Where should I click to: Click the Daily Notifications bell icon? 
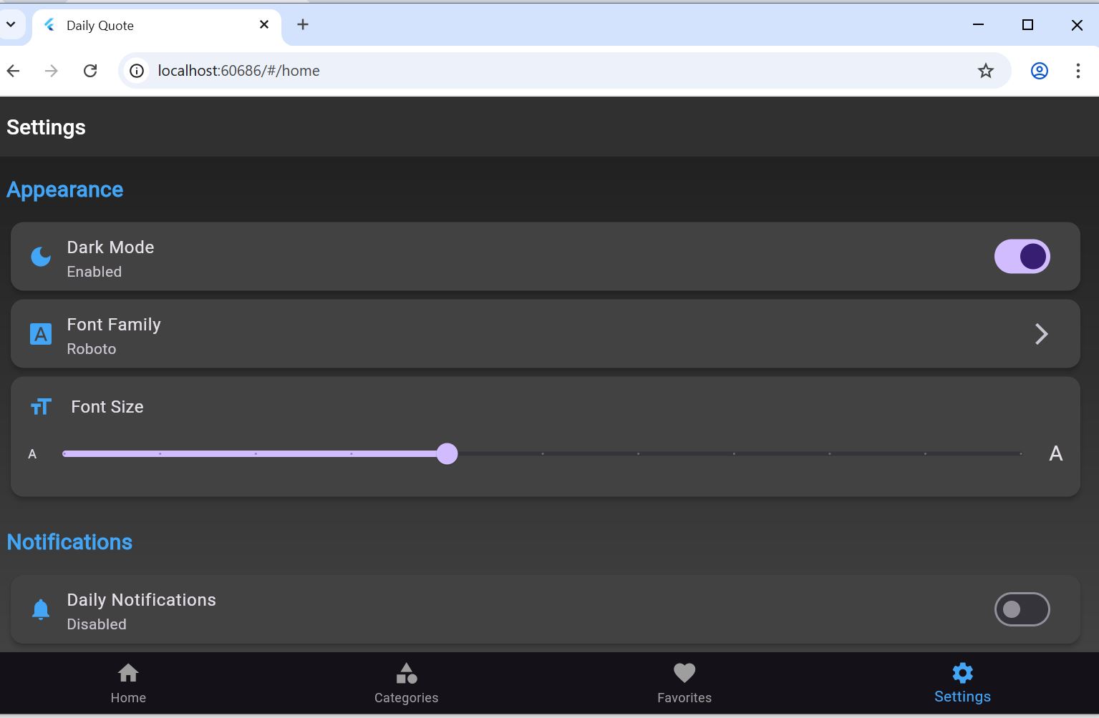click(x=41, y=609)
